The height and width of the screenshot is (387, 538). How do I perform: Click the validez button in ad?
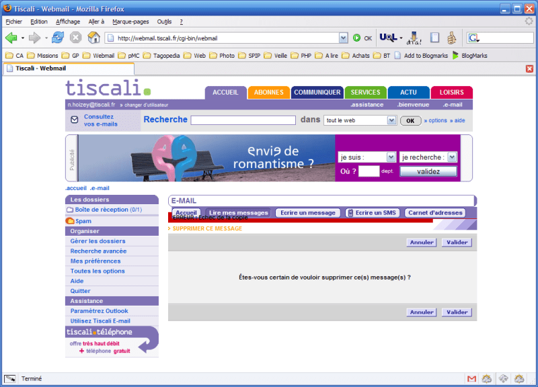tap(428, 171)
